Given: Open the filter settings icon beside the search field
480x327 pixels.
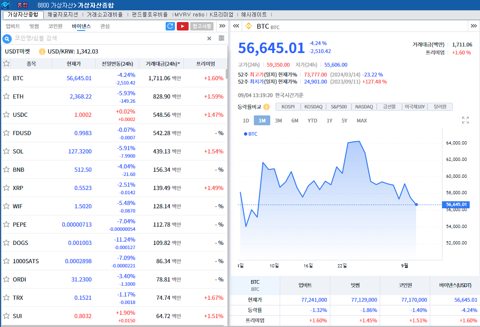Looking at the screenshot, I should coord(221,39).
